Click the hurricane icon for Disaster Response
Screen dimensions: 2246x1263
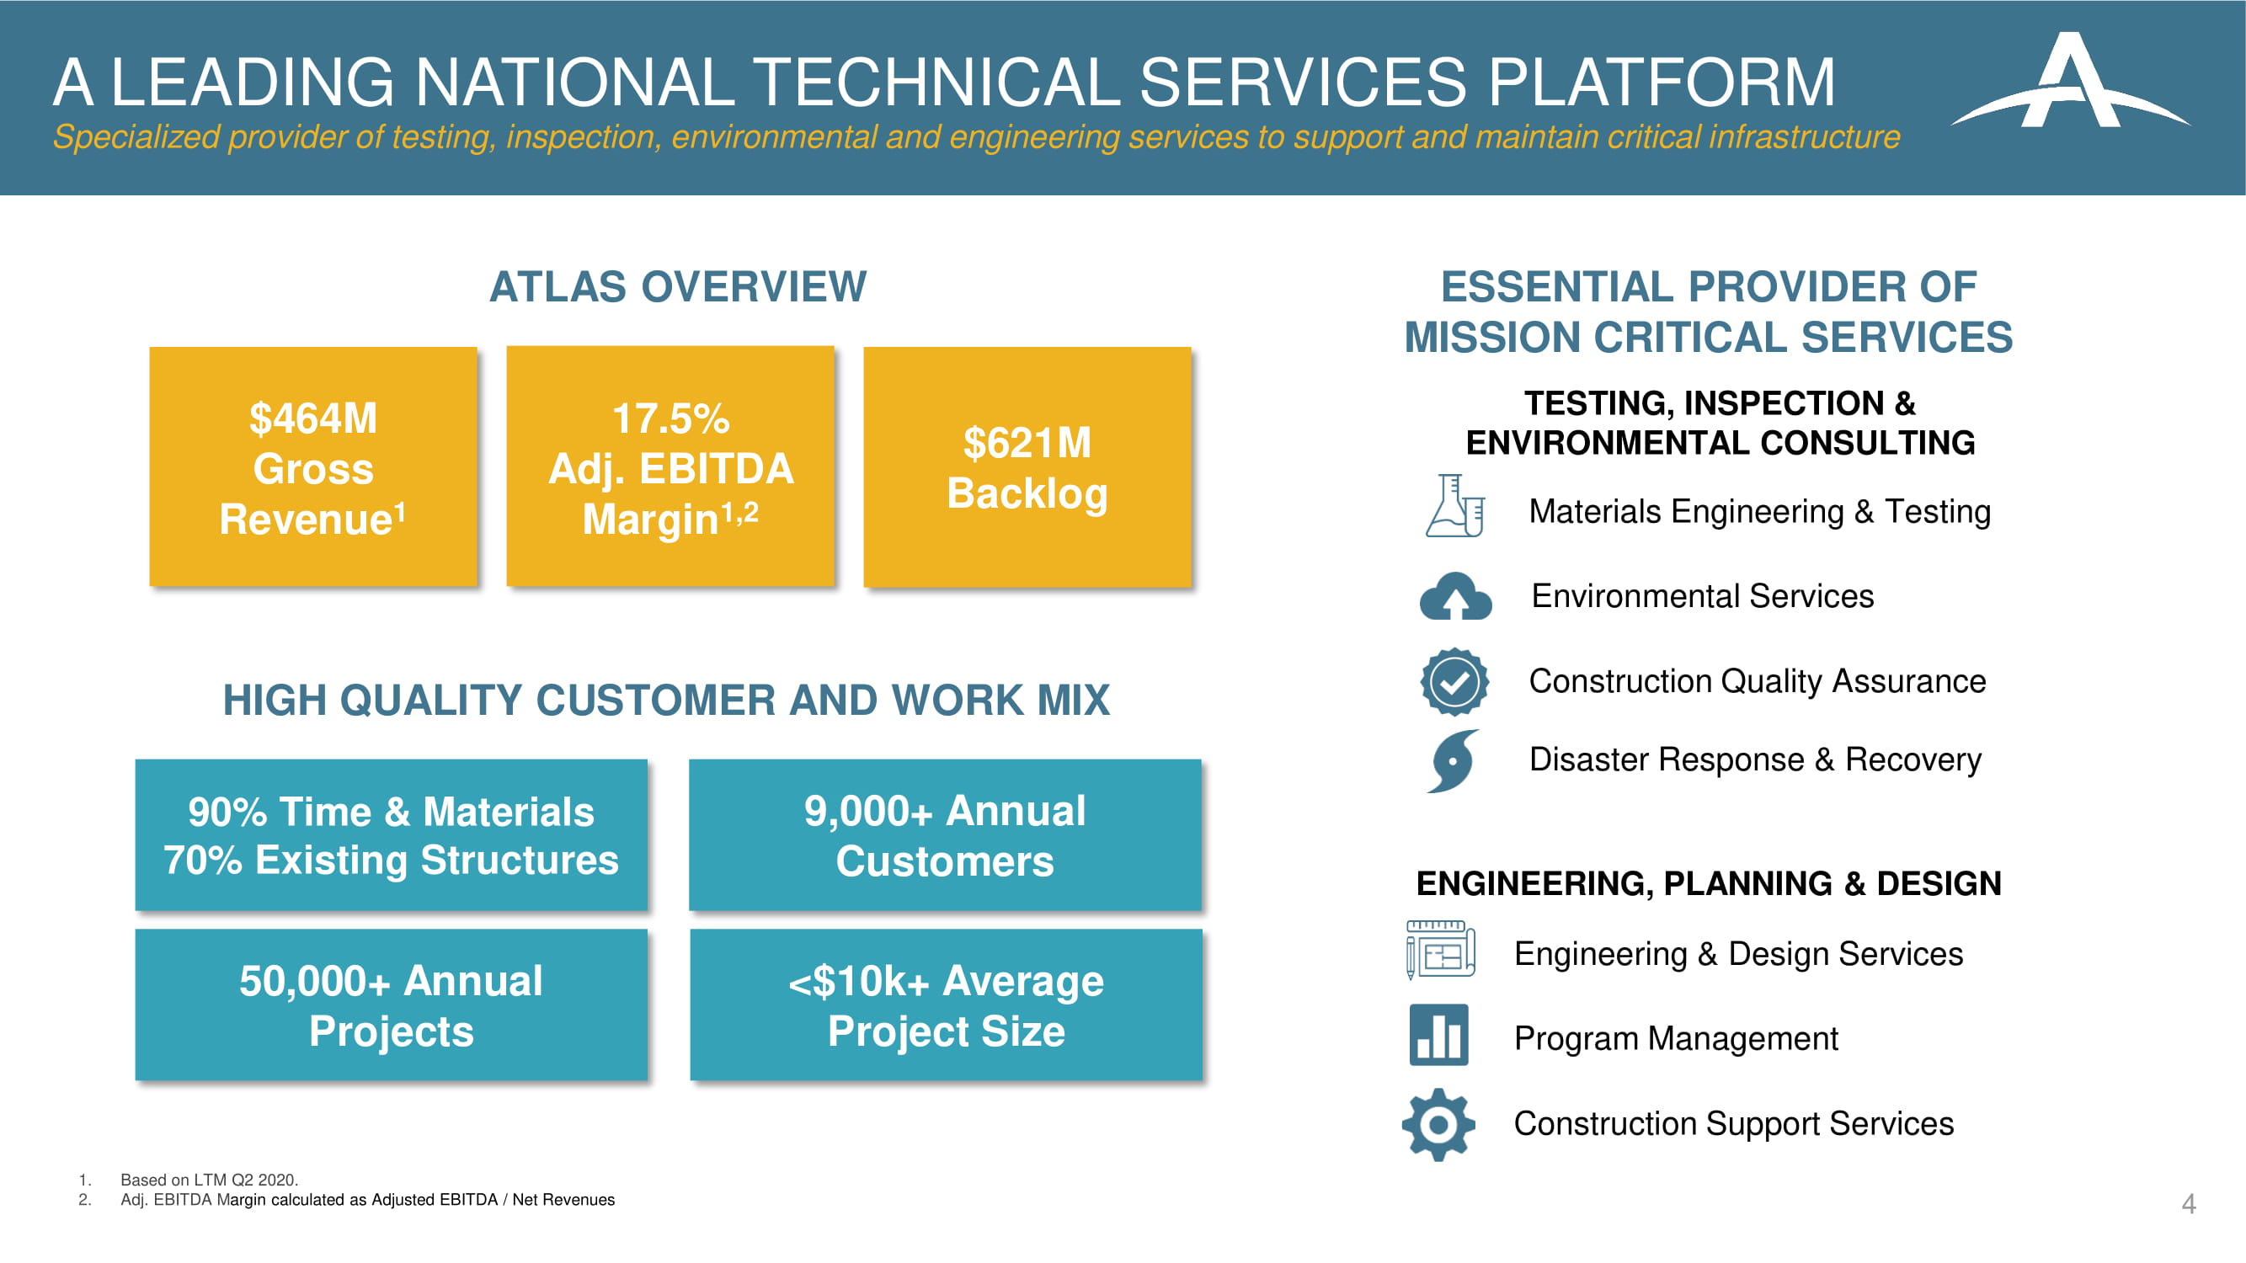[1454, 761]
